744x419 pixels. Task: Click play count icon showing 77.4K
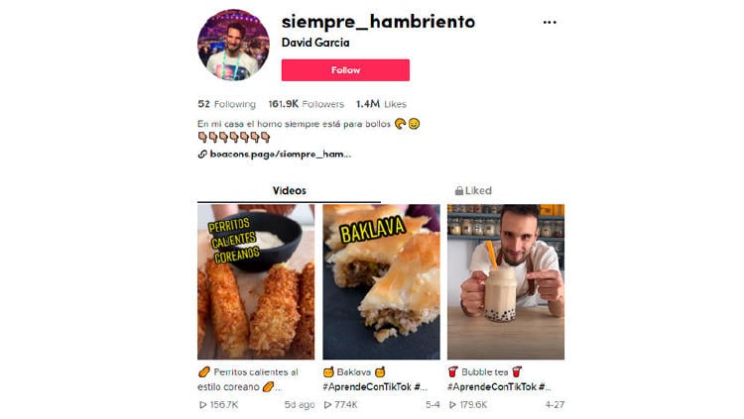tap(327, 405)
